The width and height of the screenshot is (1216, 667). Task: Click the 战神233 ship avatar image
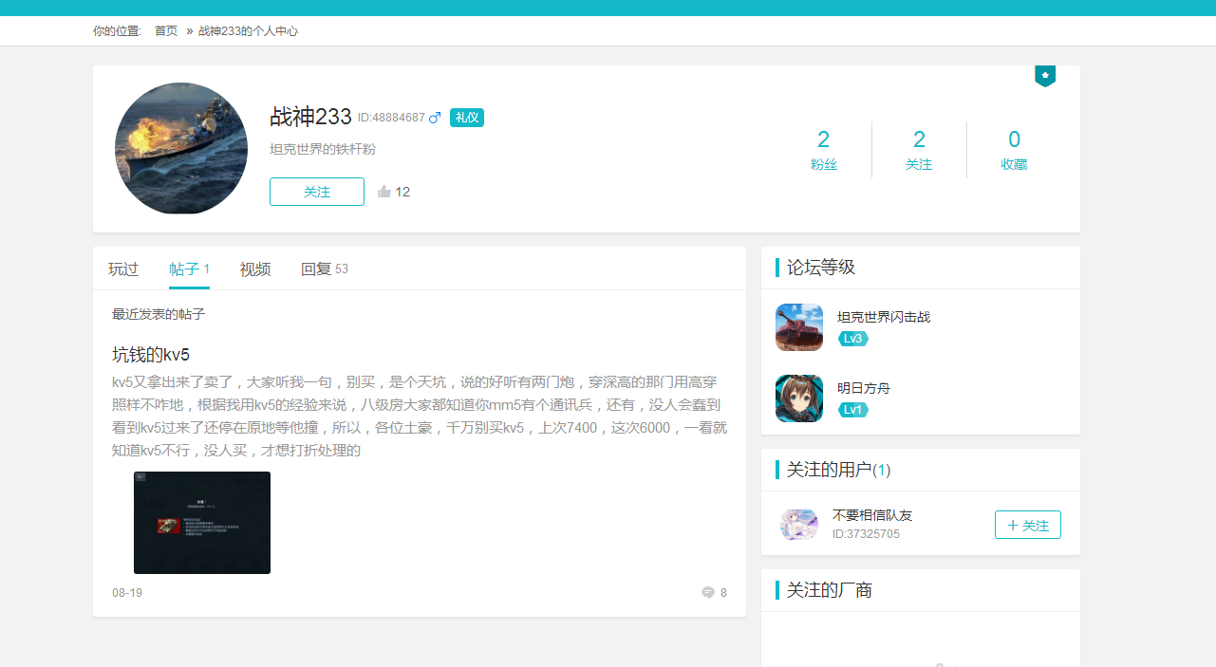181,148
